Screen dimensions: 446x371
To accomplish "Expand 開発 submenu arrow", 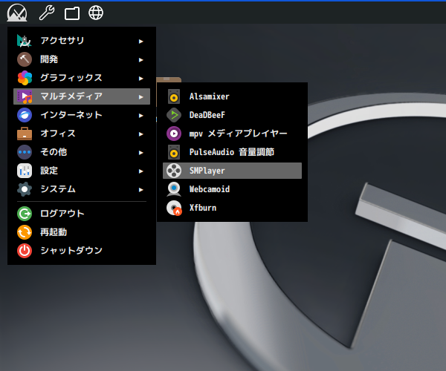I will tap(140, 60).
